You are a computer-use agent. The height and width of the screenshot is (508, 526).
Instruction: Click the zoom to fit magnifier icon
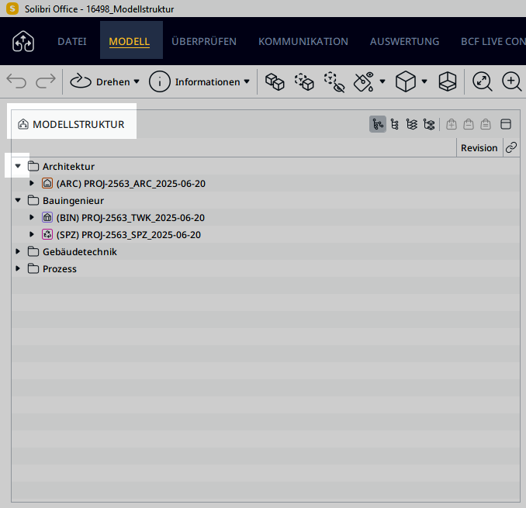tap(483, 81)
